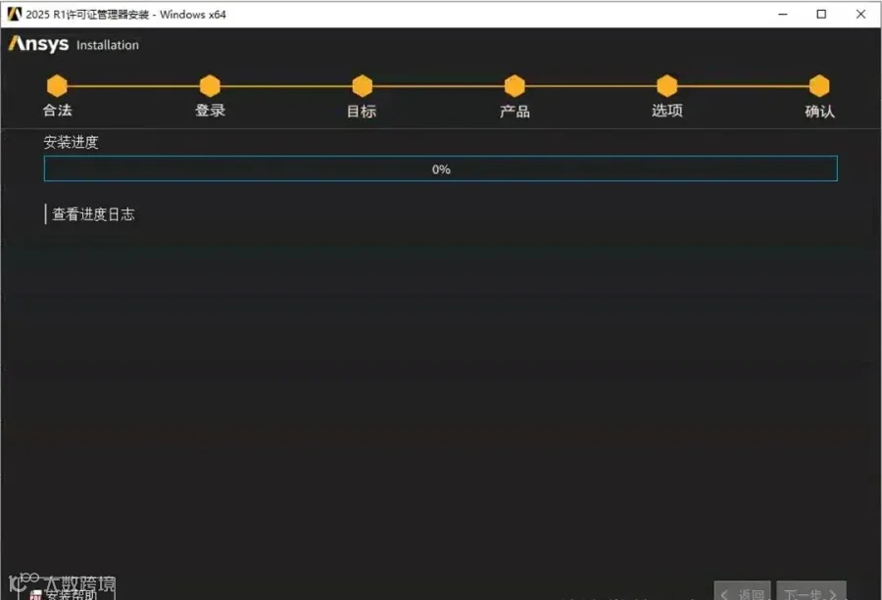This screenshot has width=882, height=600.
Task: Open the 选项 step label
Action: [667, 110]
